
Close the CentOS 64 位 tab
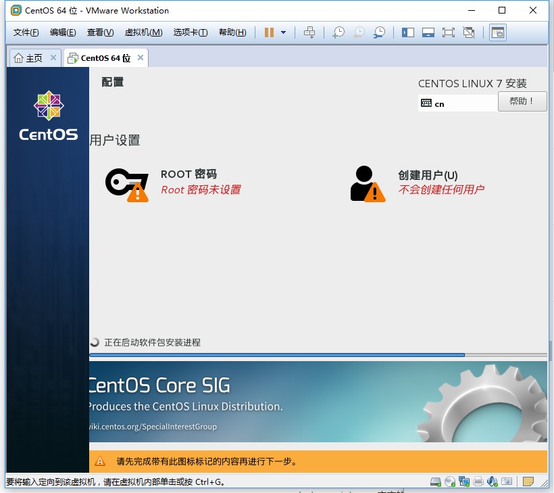(141, 58)
